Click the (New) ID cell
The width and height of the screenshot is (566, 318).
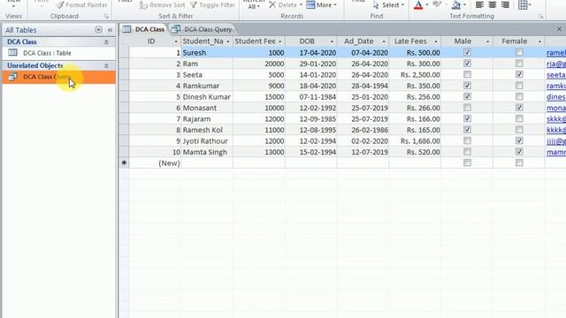(156, 163)
